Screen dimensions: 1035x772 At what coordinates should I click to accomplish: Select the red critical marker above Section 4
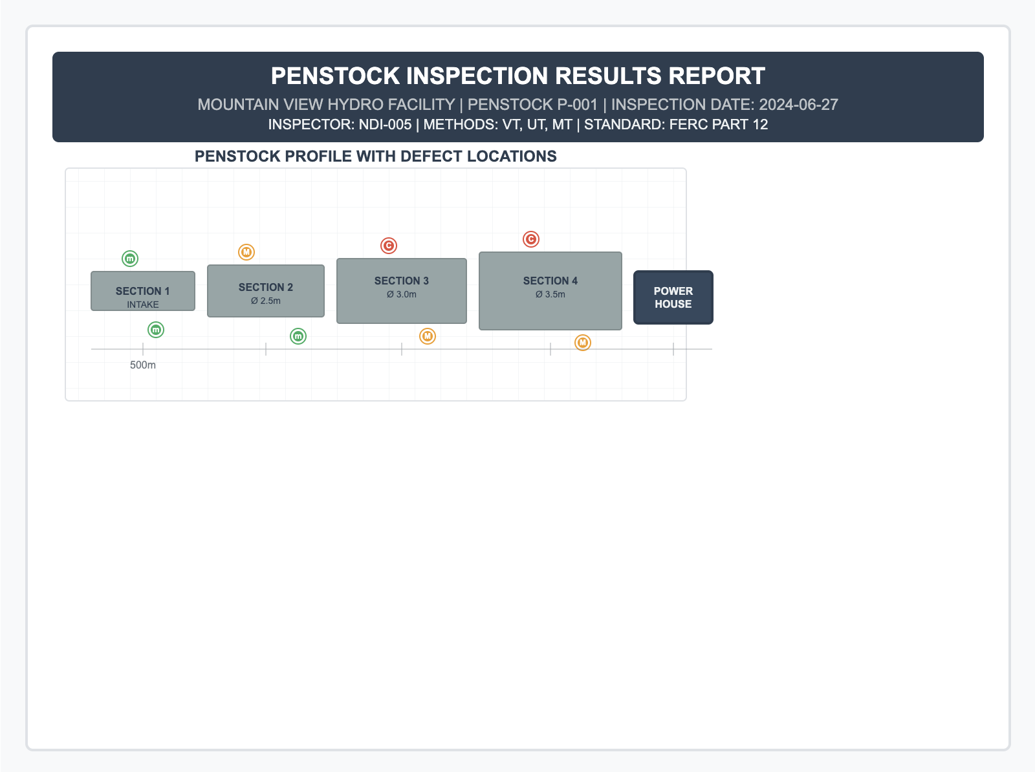coord(531,239)
